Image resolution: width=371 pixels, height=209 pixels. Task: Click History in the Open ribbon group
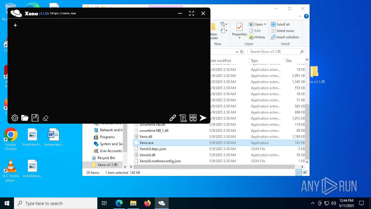tap(257, 37)
